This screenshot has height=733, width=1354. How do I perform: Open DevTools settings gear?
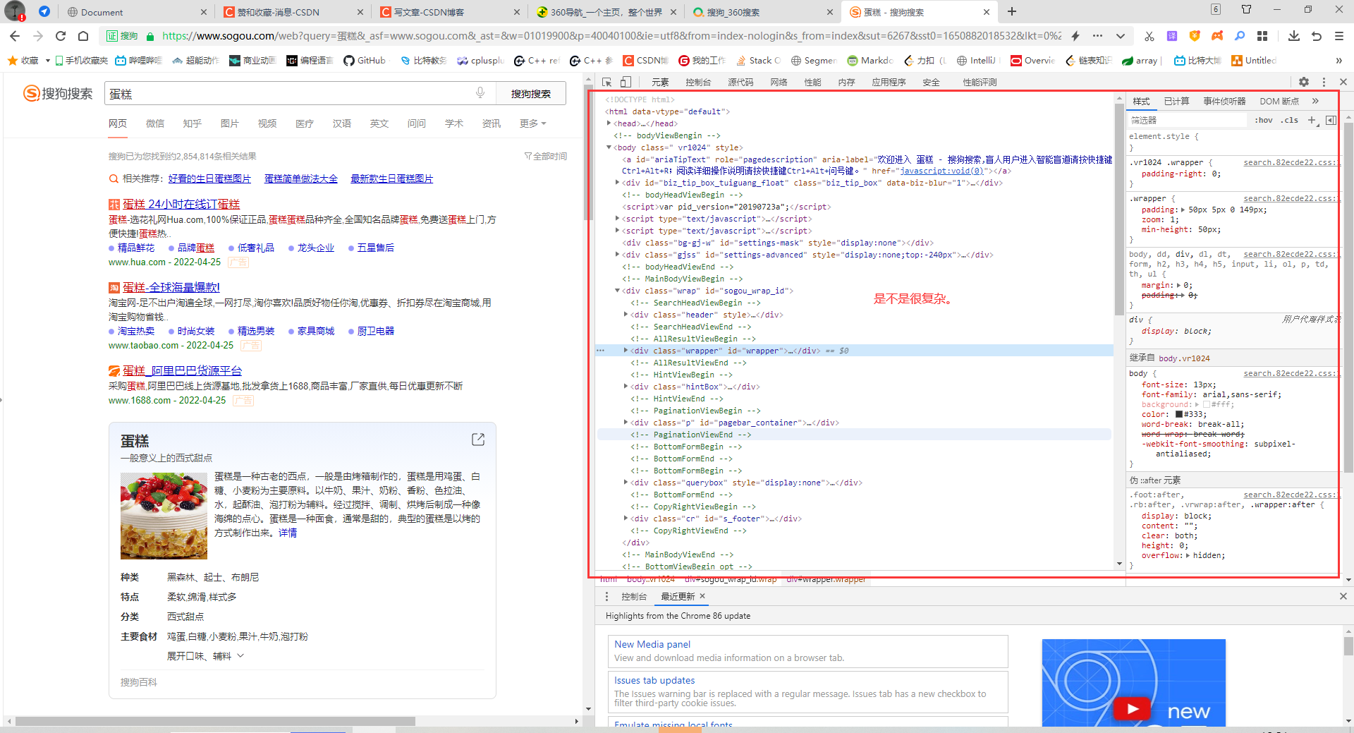(1304, 82)
